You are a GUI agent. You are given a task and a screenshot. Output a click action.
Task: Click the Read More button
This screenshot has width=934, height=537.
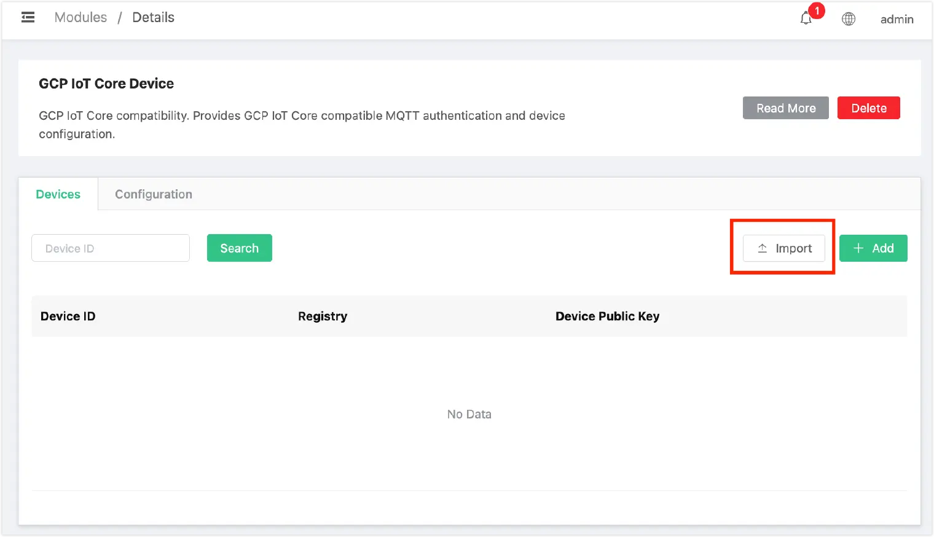point(786,108)
